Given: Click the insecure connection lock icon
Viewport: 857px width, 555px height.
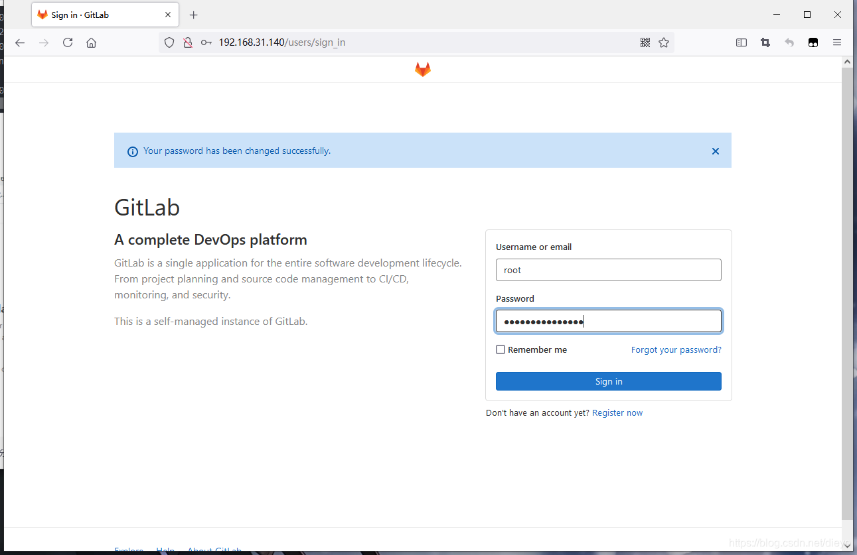Looking at the screenshot, I should (x=188, y=42).
